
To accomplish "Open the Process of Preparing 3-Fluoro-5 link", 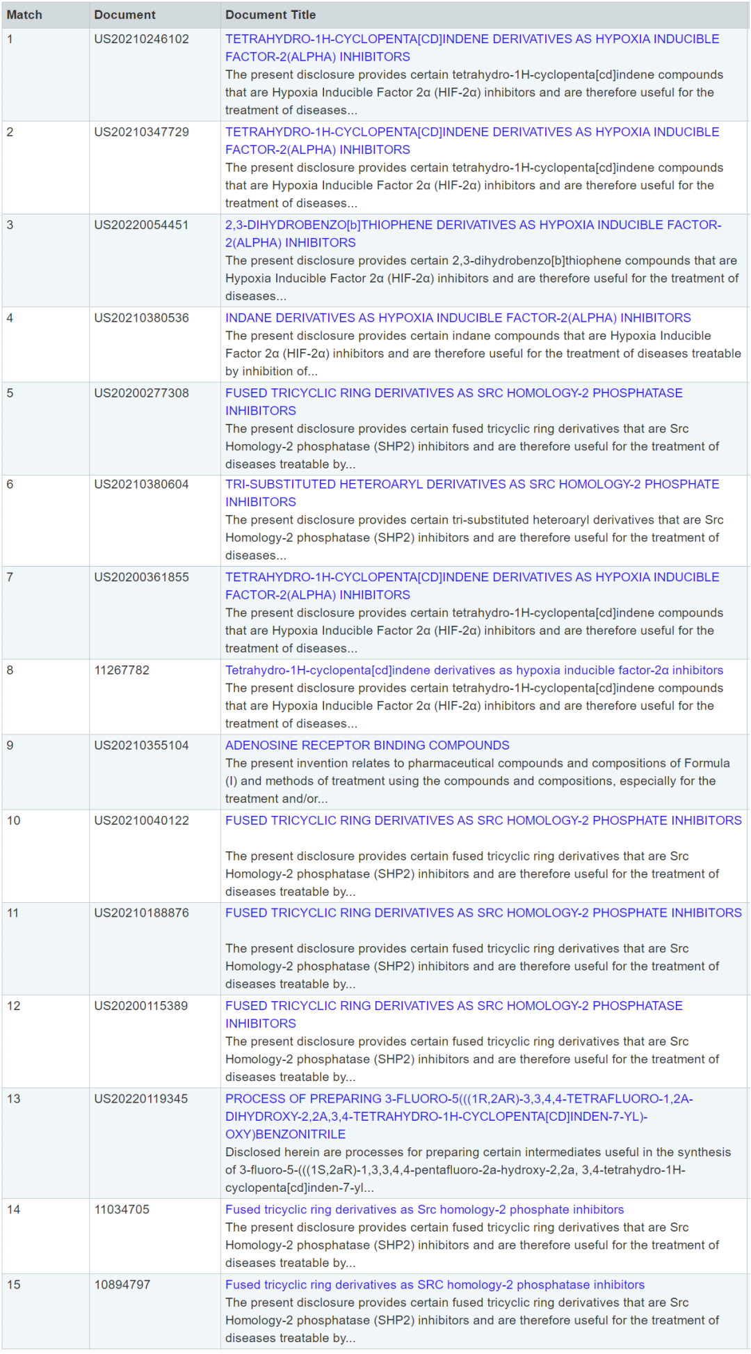I will (x=459, y=1117).
